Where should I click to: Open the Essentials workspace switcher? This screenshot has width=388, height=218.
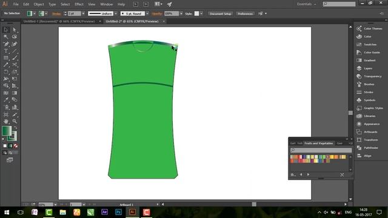click(x=306, y=4)
